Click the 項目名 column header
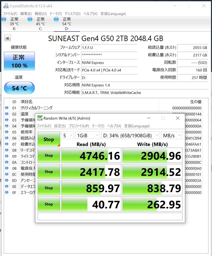The image size is (212, 256). tap(26, 102)
